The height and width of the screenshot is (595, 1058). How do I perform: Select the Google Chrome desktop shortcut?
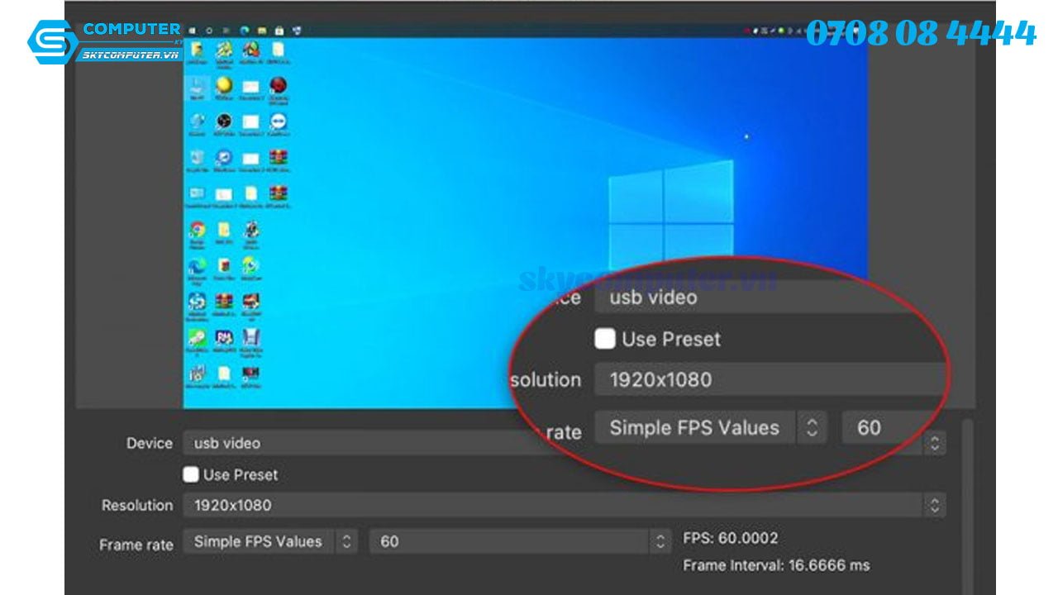point(197,231)
